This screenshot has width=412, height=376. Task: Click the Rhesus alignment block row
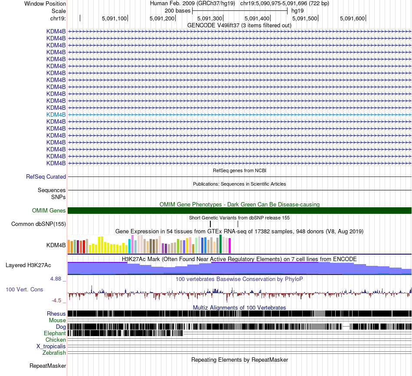pyautogui.click(x=240, y=314)
